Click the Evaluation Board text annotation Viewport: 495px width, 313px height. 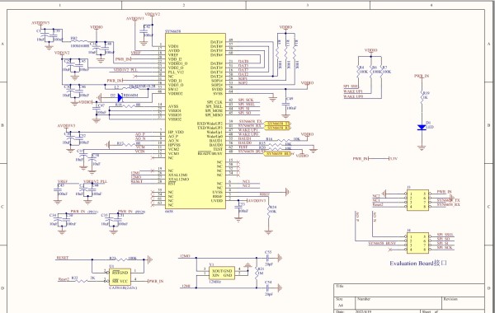(x=418, y=264)
